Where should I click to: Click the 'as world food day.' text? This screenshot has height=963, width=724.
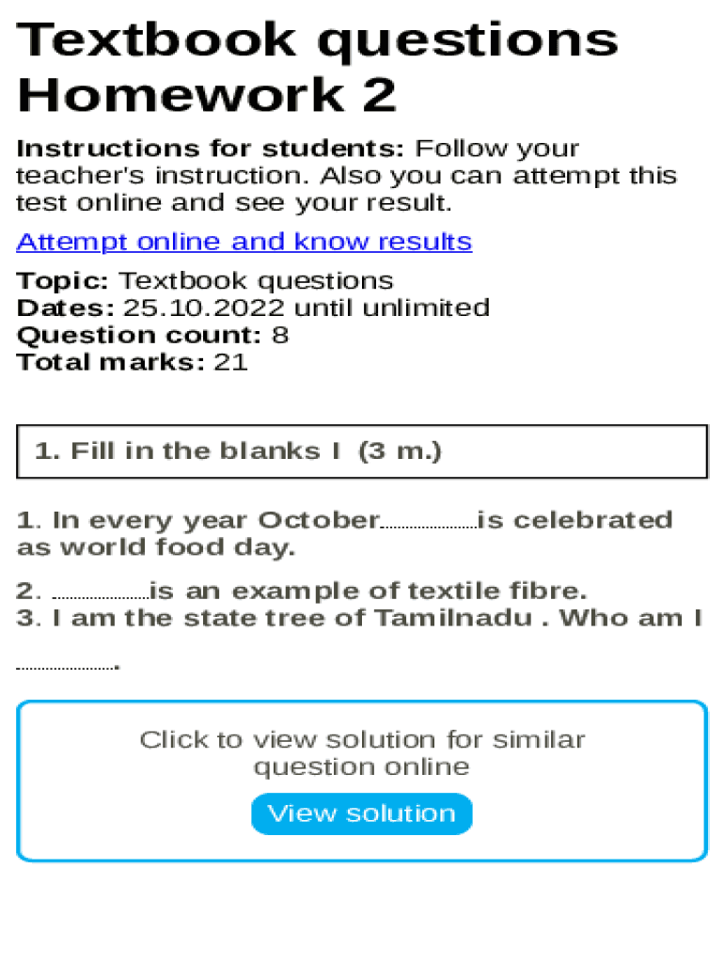156,547
